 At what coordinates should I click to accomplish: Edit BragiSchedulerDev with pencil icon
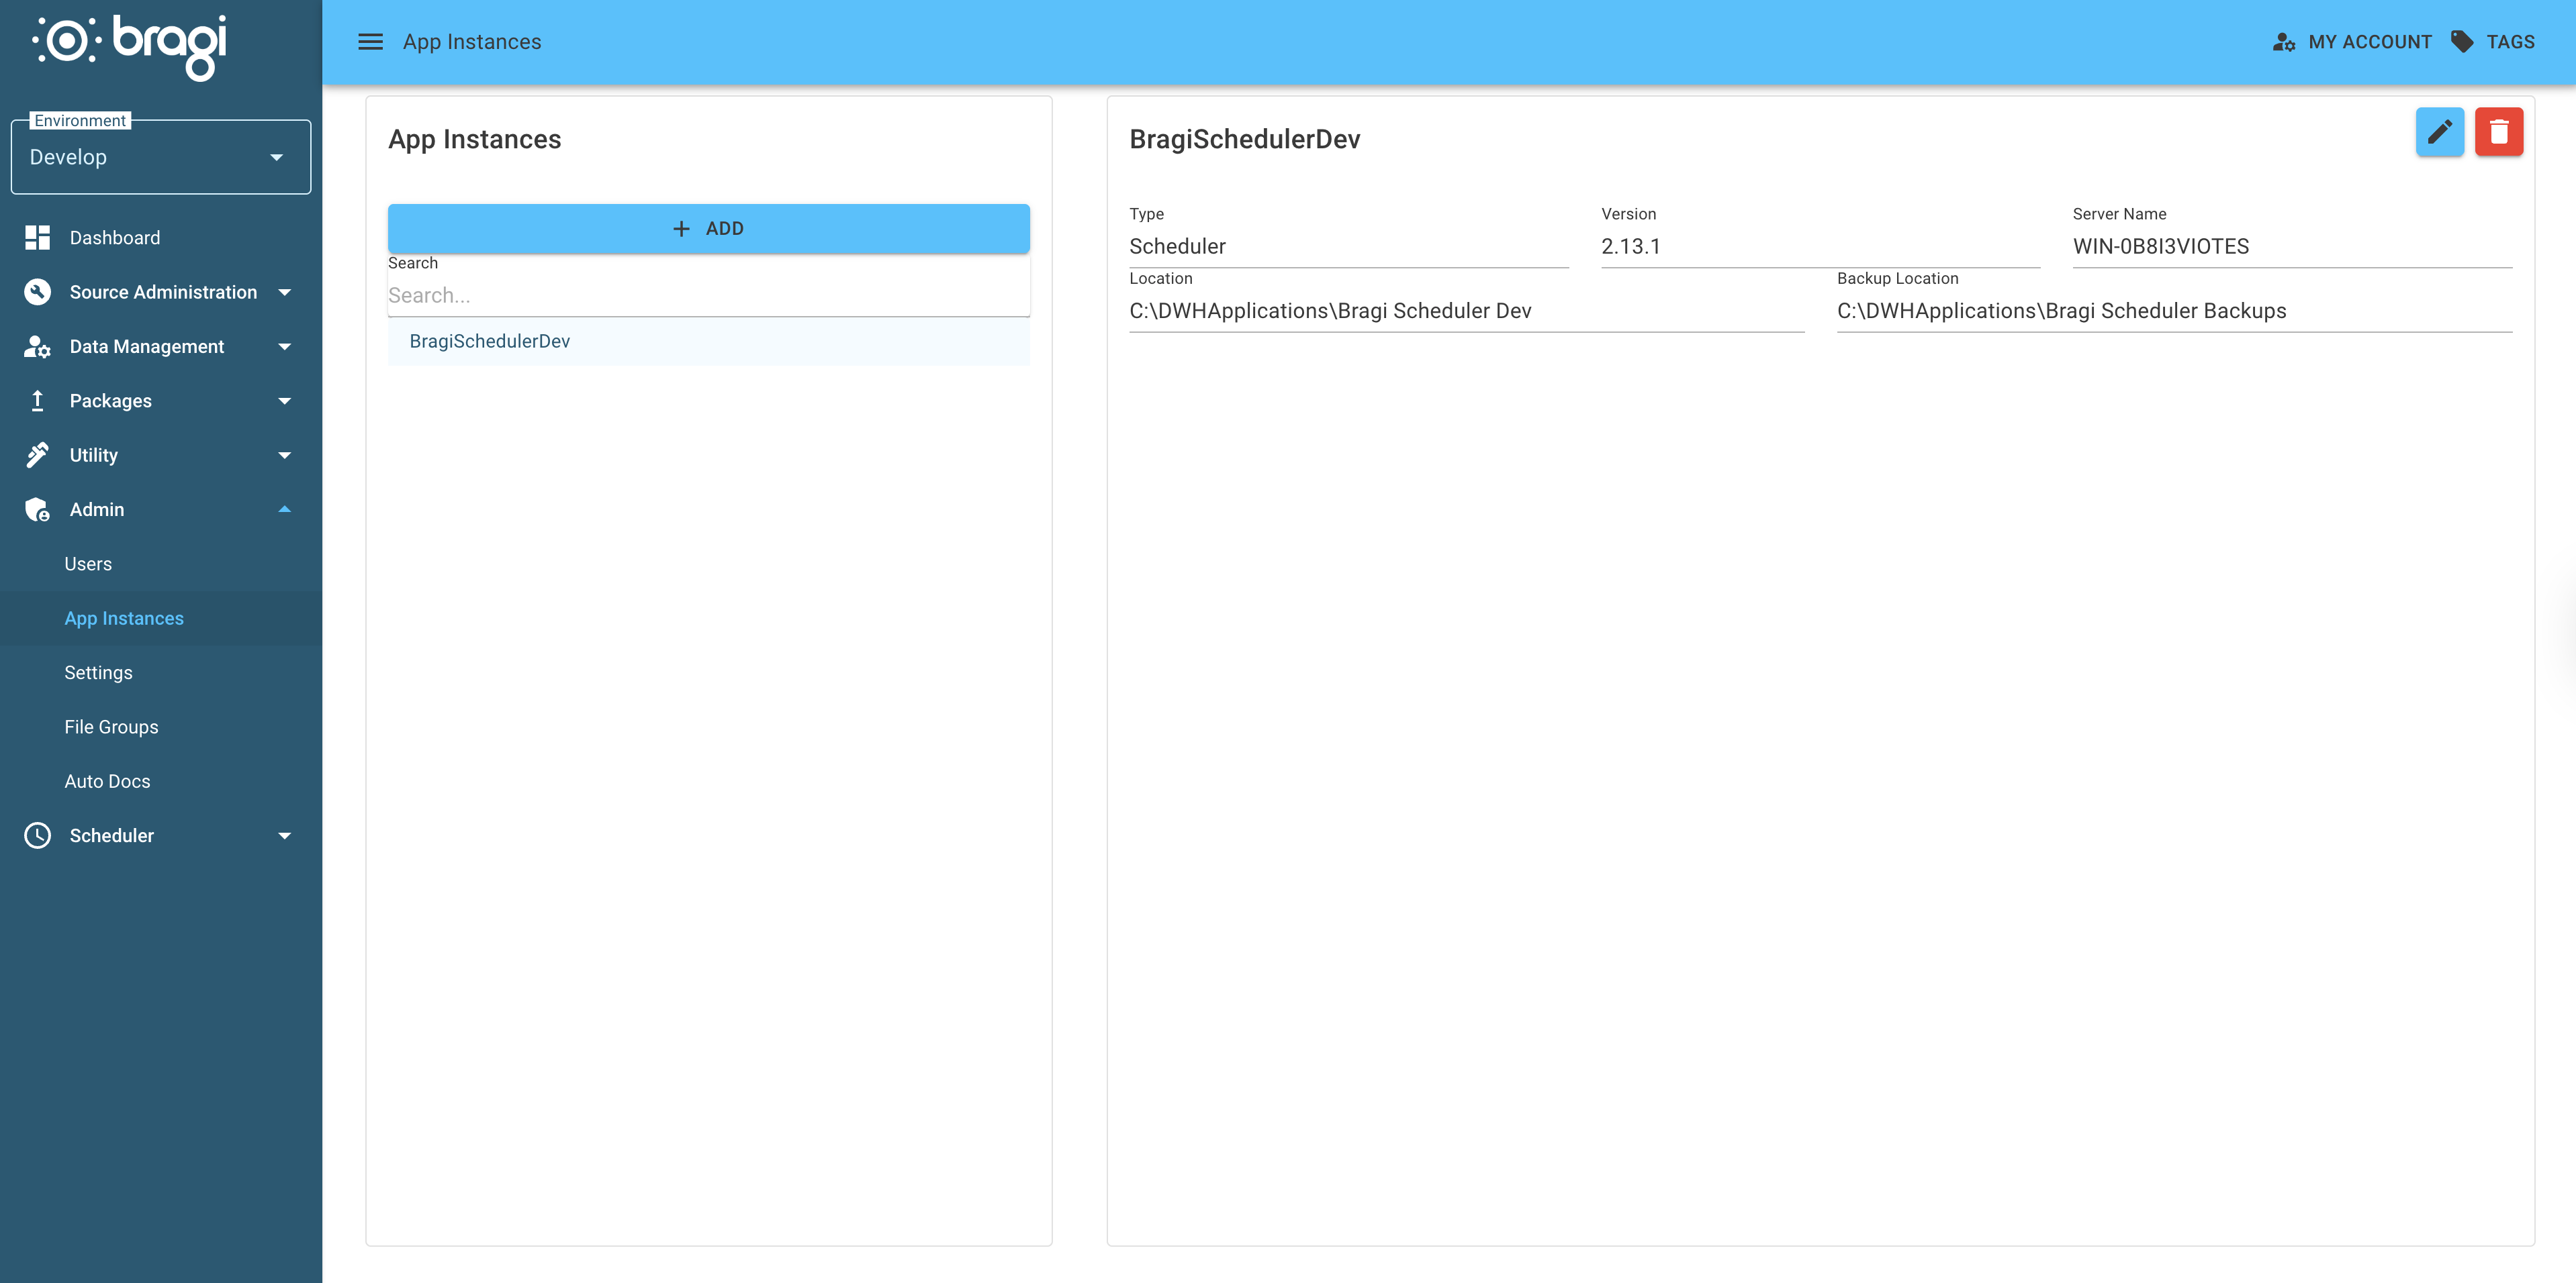(2439, 132)
